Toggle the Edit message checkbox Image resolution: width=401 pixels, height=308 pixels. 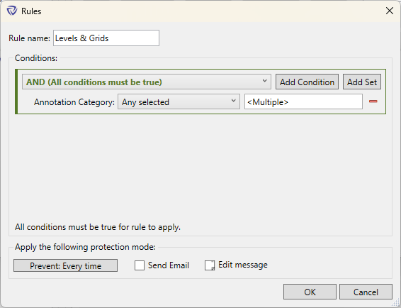[x=210, y=265]
